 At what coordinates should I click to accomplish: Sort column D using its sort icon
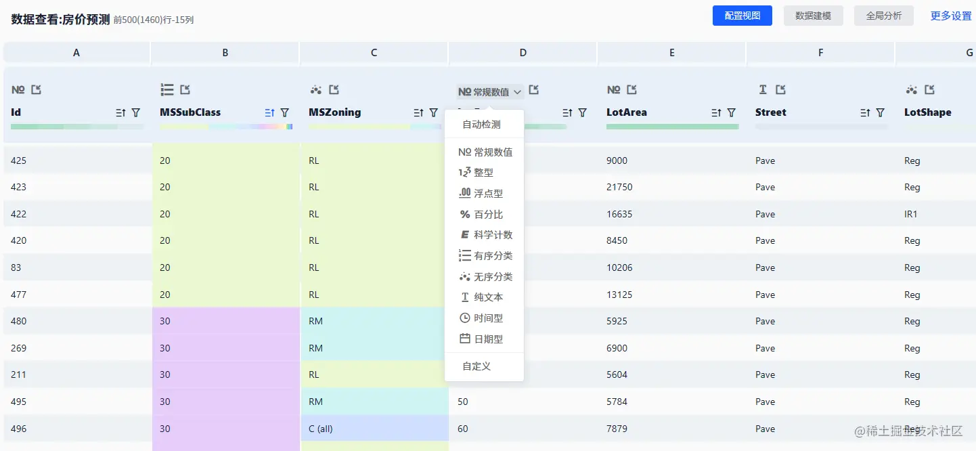[568, 113]
